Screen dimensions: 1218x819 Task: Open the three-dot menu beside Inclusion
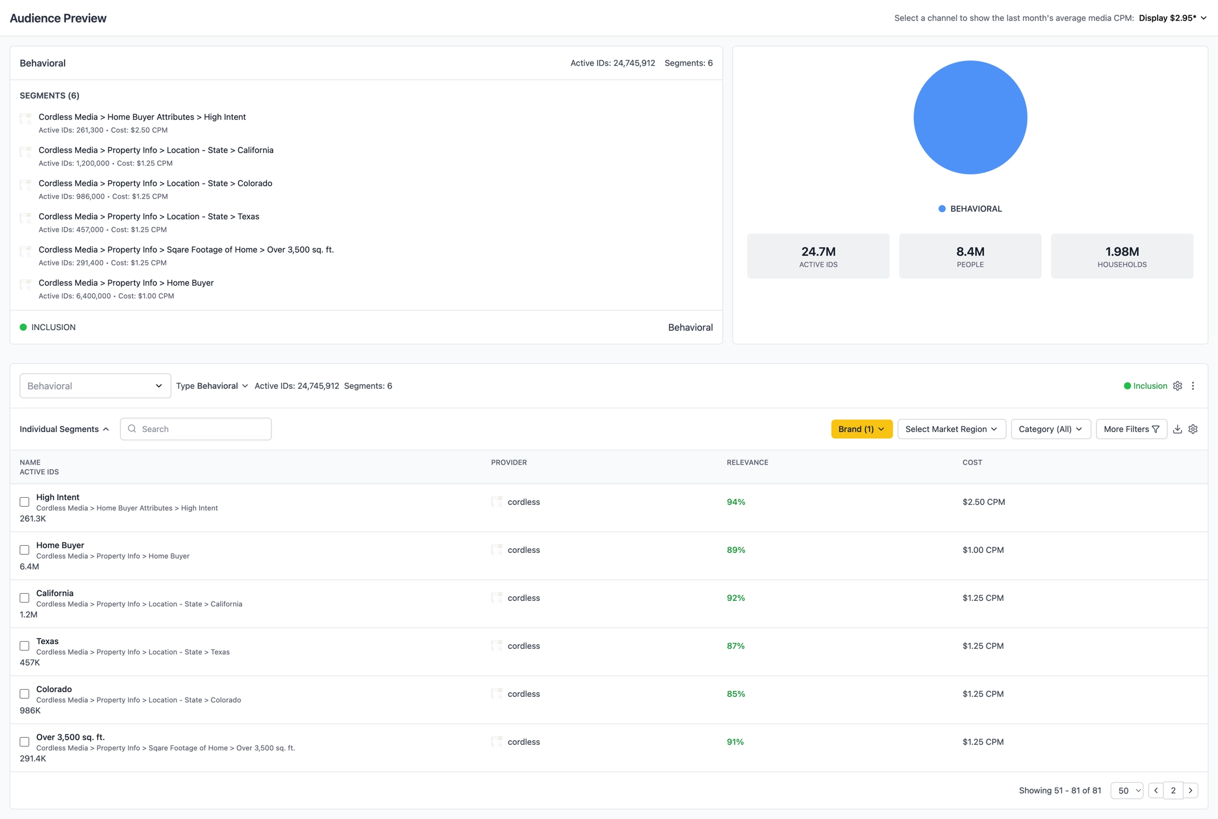point(1193,386)
